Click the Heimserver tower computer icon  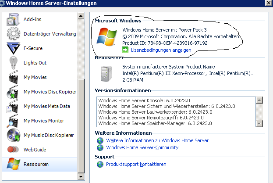106,74
